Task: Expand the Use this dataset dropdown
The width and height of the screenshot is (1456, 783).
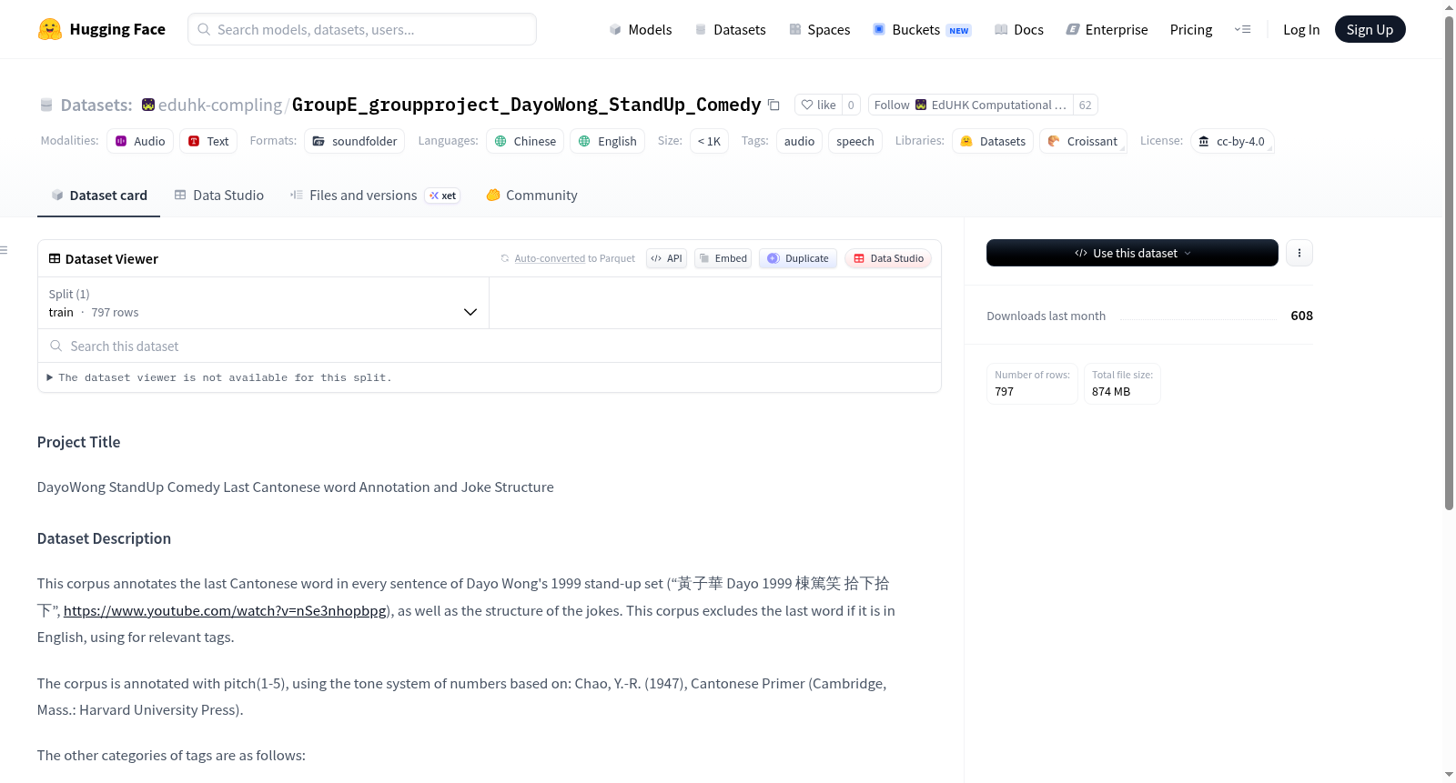Action: pyautogui.click(x=1132, y=253)
